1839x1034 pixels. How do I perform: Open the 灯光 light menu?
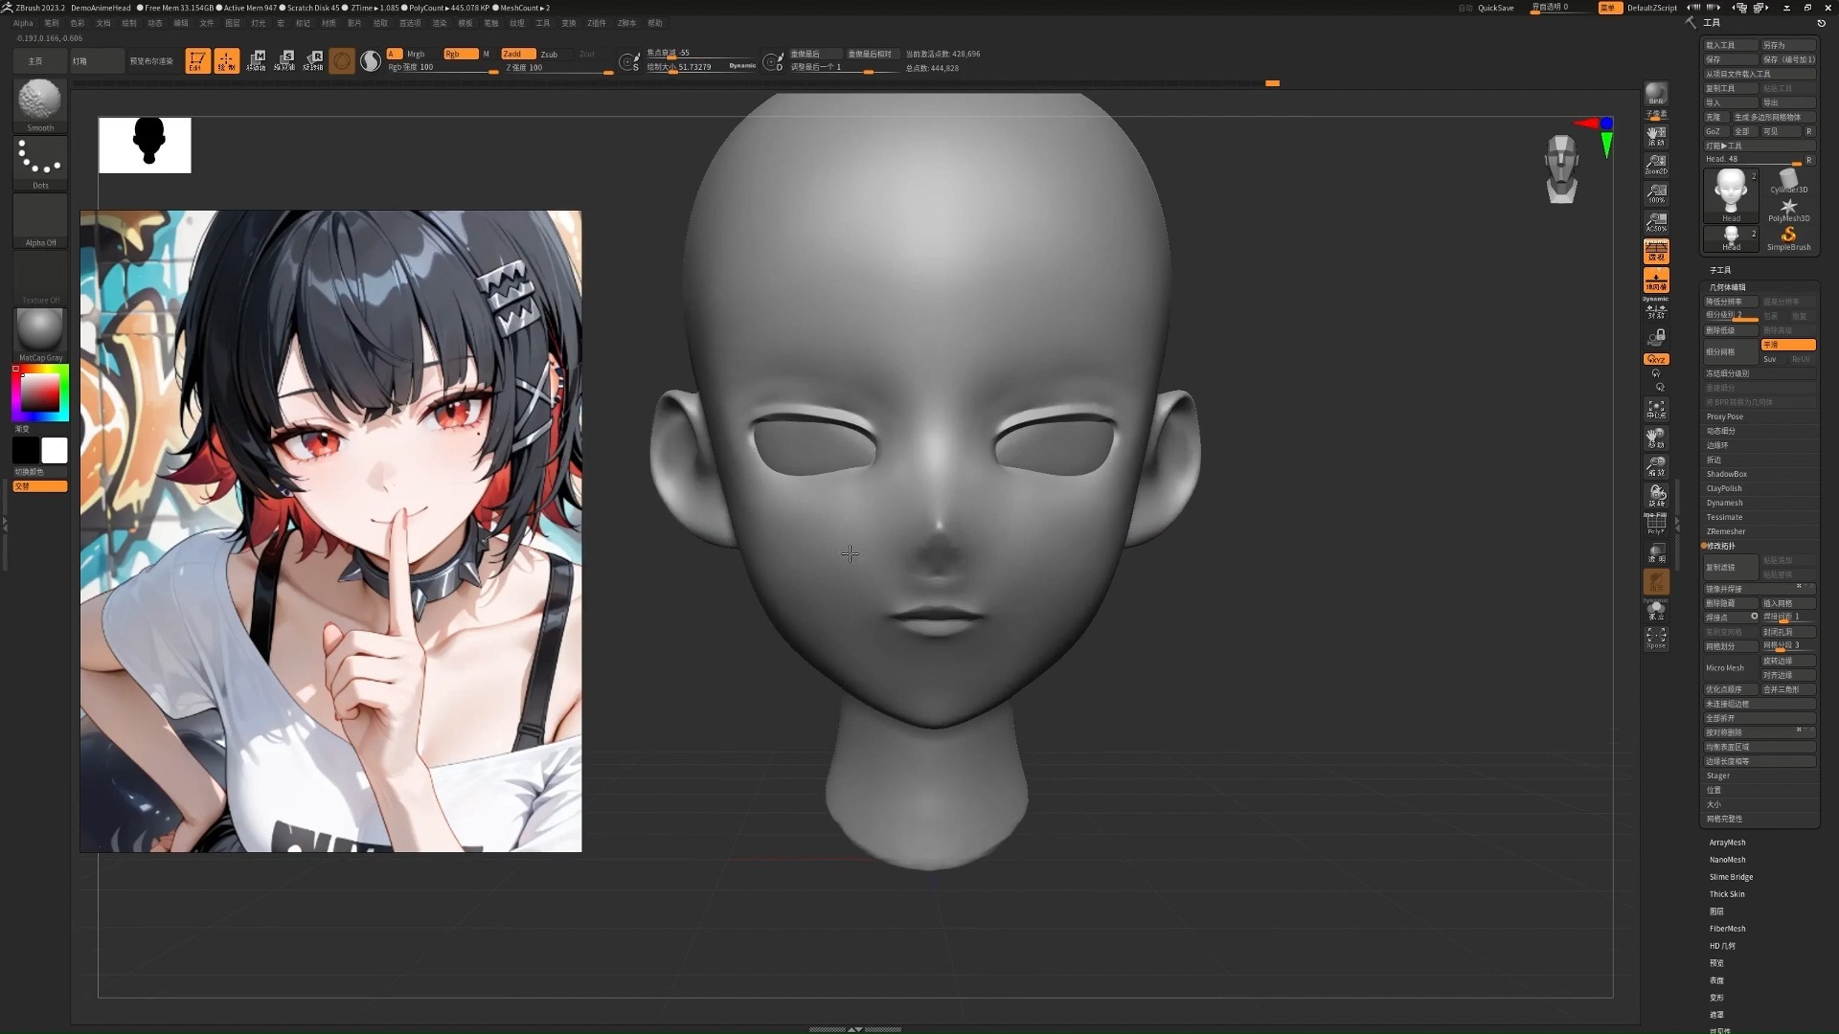point(258,23)
